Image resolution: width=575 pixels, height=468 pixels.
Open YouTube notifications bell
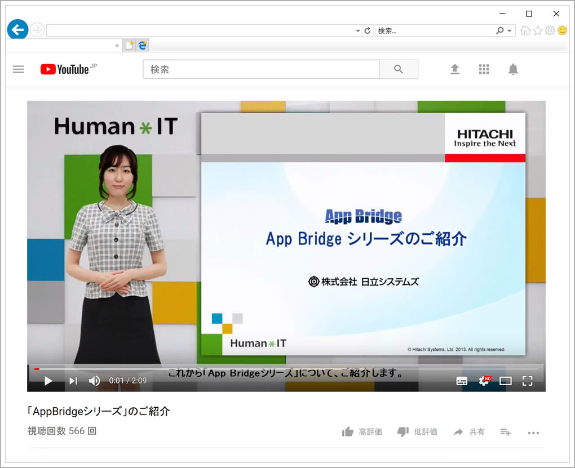click(x=513, y=69)
